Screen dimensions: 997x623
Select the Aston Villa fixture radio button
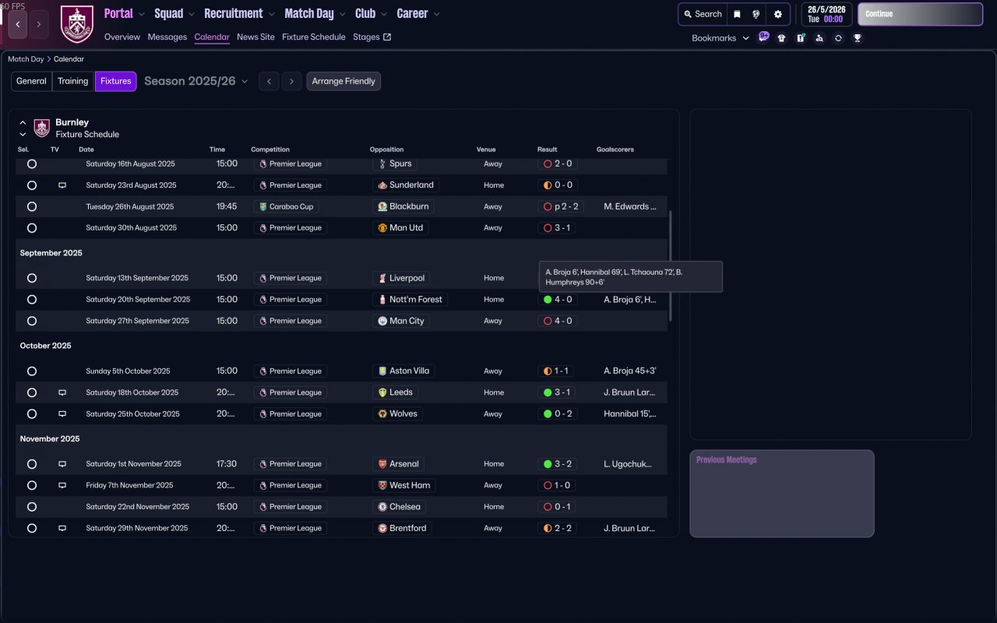point(32,371)
